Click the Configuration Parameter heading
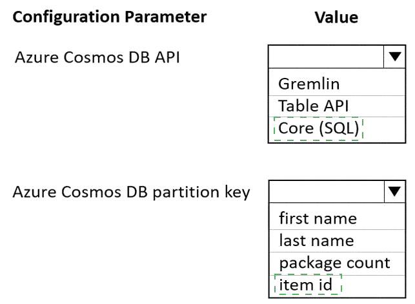Screen dimensions: 415x304 pos(109,17)
